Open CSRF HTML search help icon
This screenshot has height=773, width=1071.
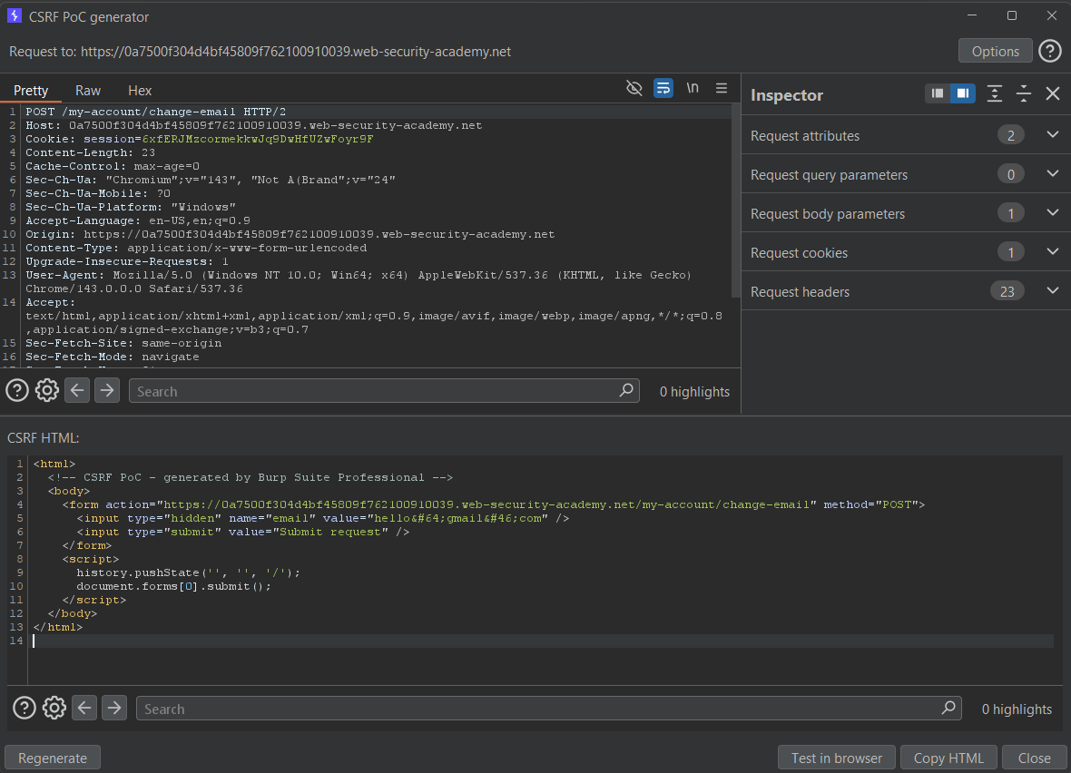point(25,708)
